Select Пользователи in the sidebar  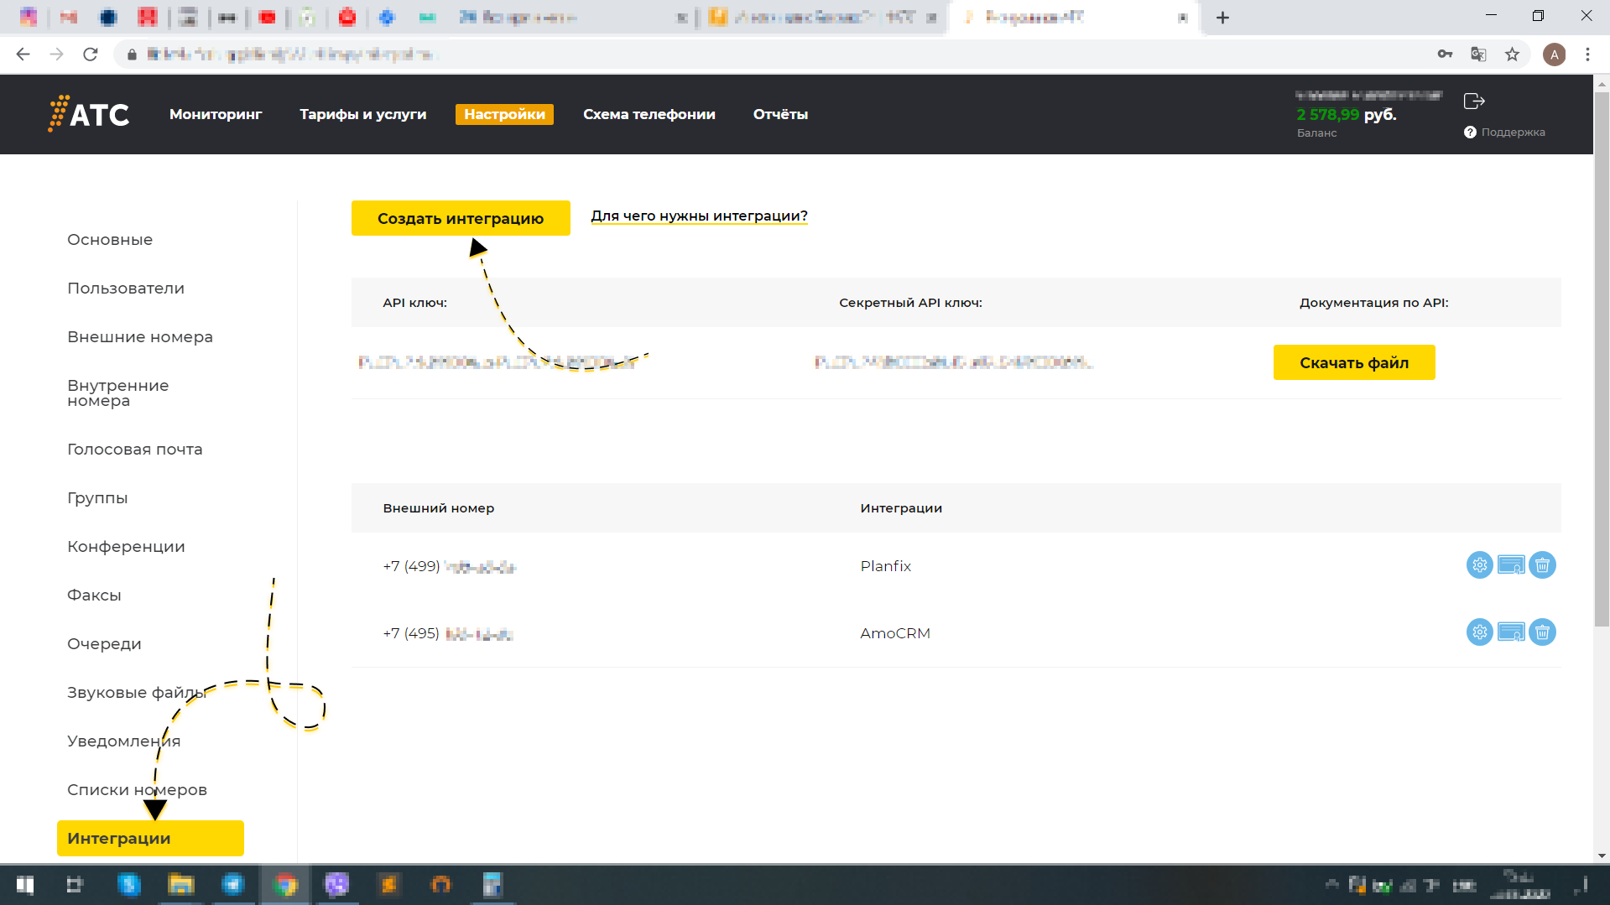point(126,289)
